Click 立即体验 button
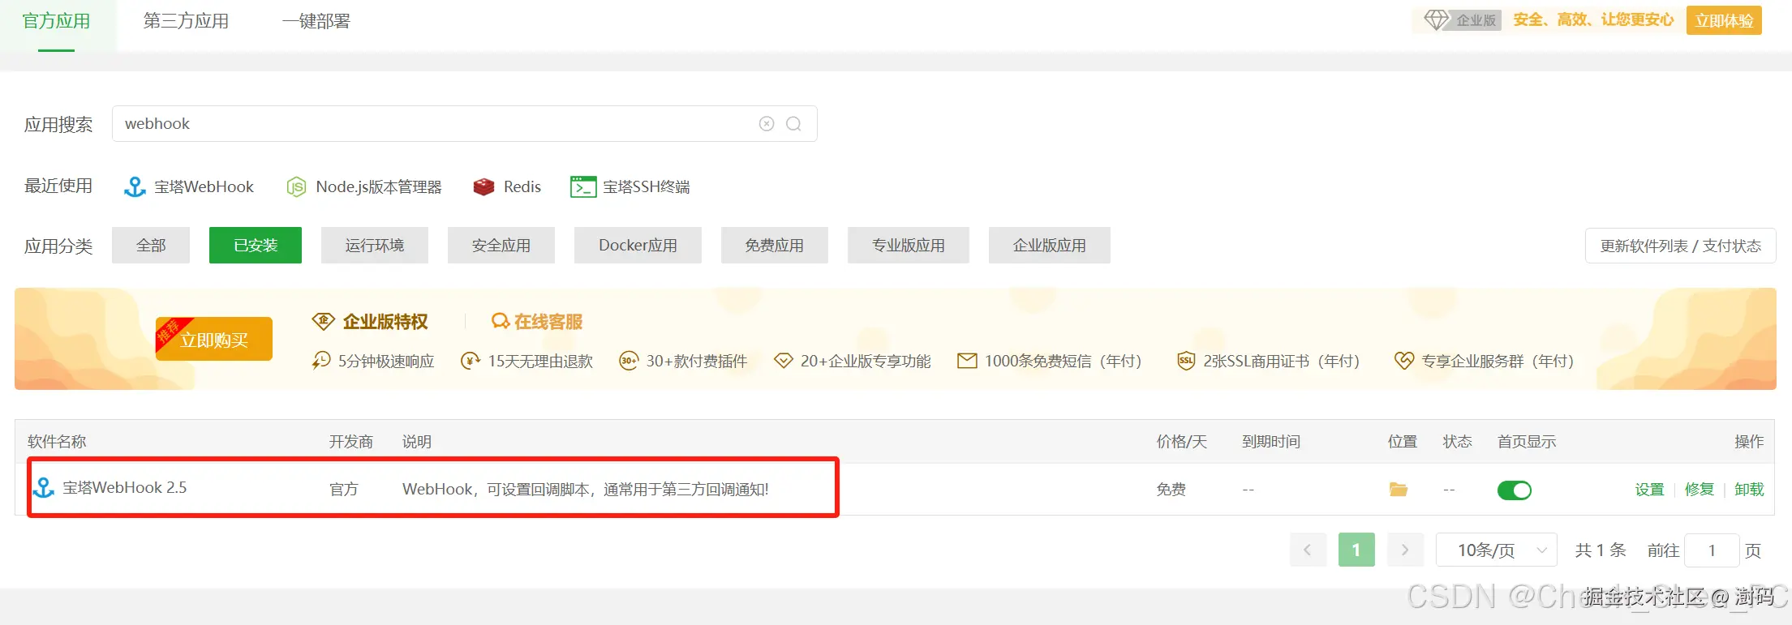The image size is (1792, 625). tap(1724, 20)
